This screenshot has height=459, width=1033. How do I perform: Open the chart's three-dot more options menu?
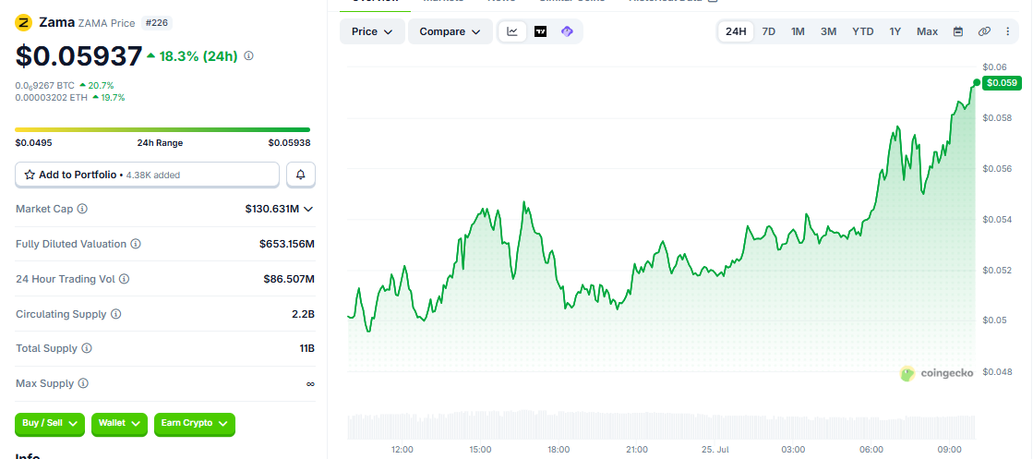pos(1007,31)
